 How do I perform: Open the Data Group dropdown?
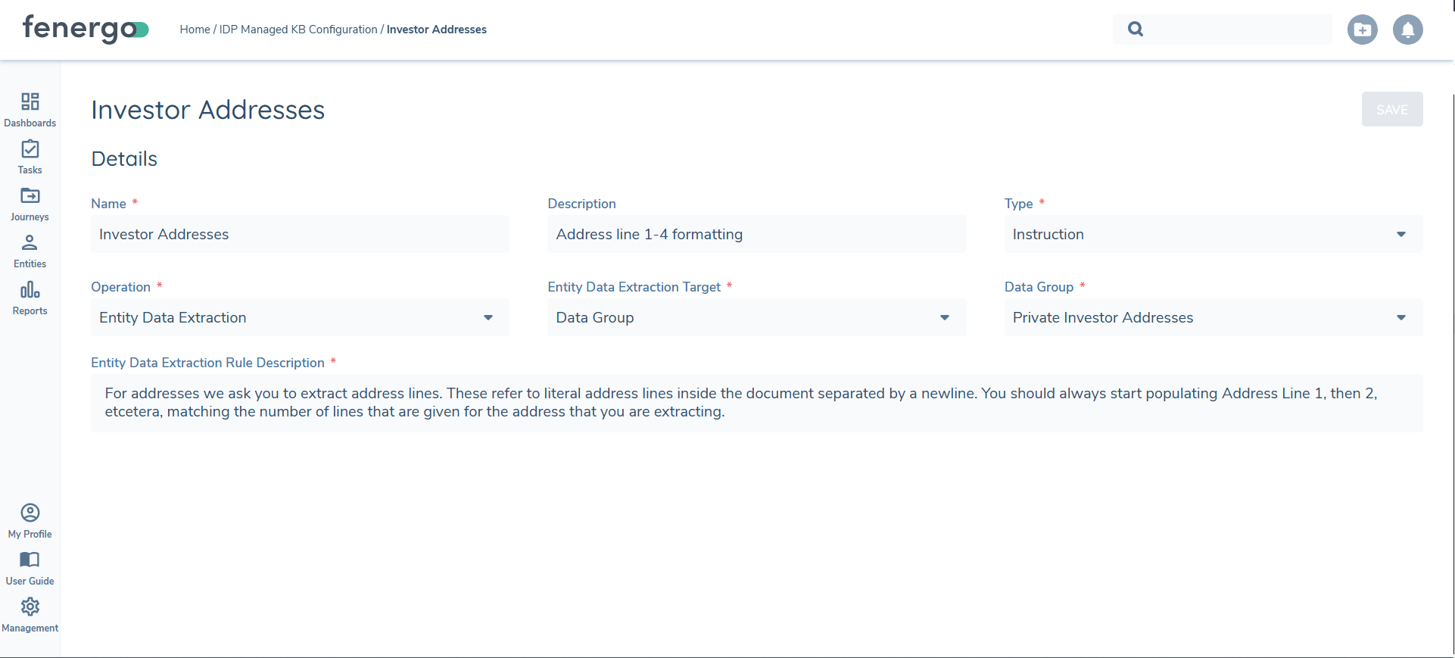click(x=1213, y=318)
